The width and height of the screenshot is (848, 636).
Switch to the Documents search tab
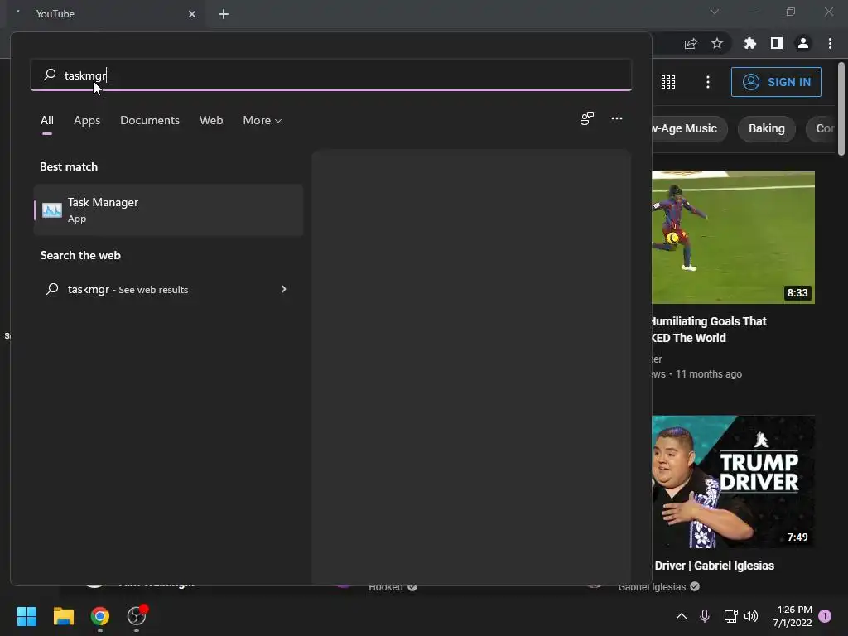click(x=150, y=121)
